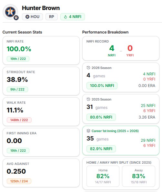Click the STRIKEOUT RATE label
Screen dimensions: 162x192
pyautogui.click(x=21, y=72)
